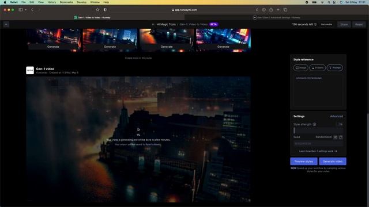Image resolution: width=369 pixels, height=207 pixels.
Task: Click the style prompt text area
Action: coord(318,91)
